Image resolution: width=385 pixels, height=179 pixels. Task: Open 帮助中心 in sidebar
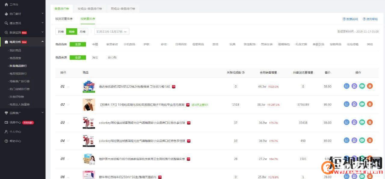point(15,141)
